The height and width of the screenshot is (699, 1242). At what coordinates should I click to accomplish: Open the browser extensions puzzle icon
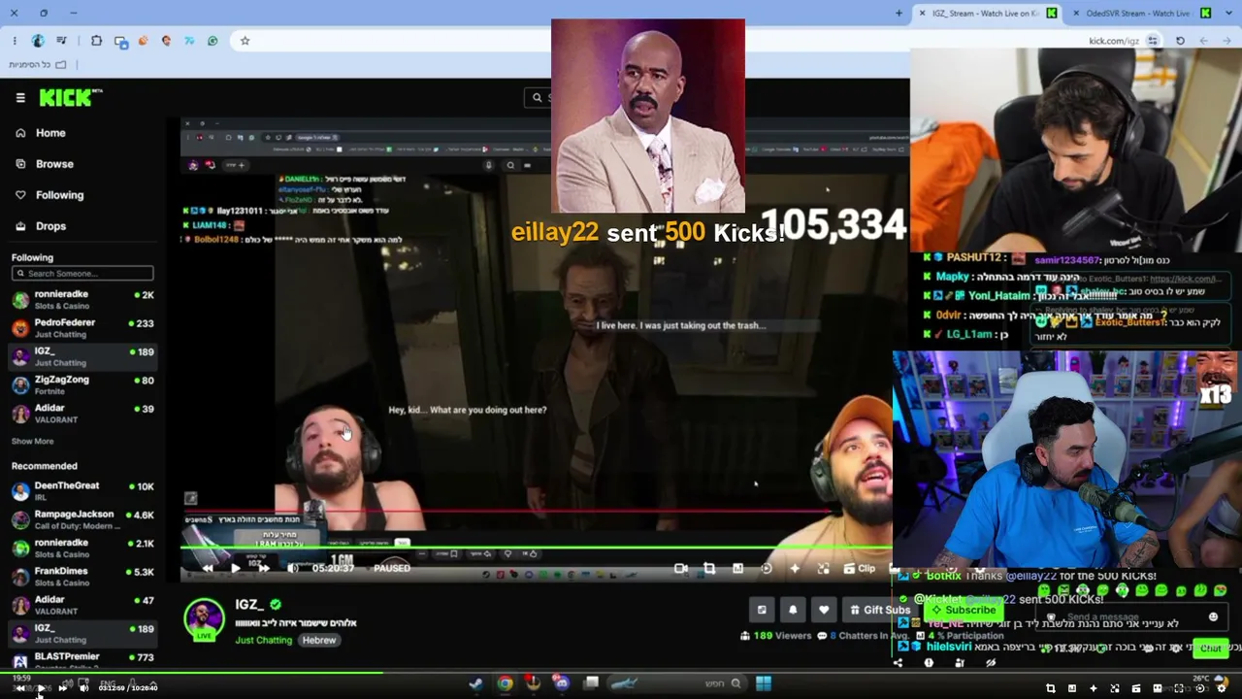coord(96,41)
